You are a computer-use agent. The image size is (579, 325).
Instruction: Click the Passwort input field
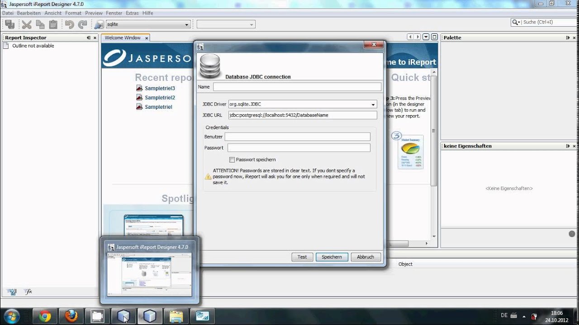[299, 148]
